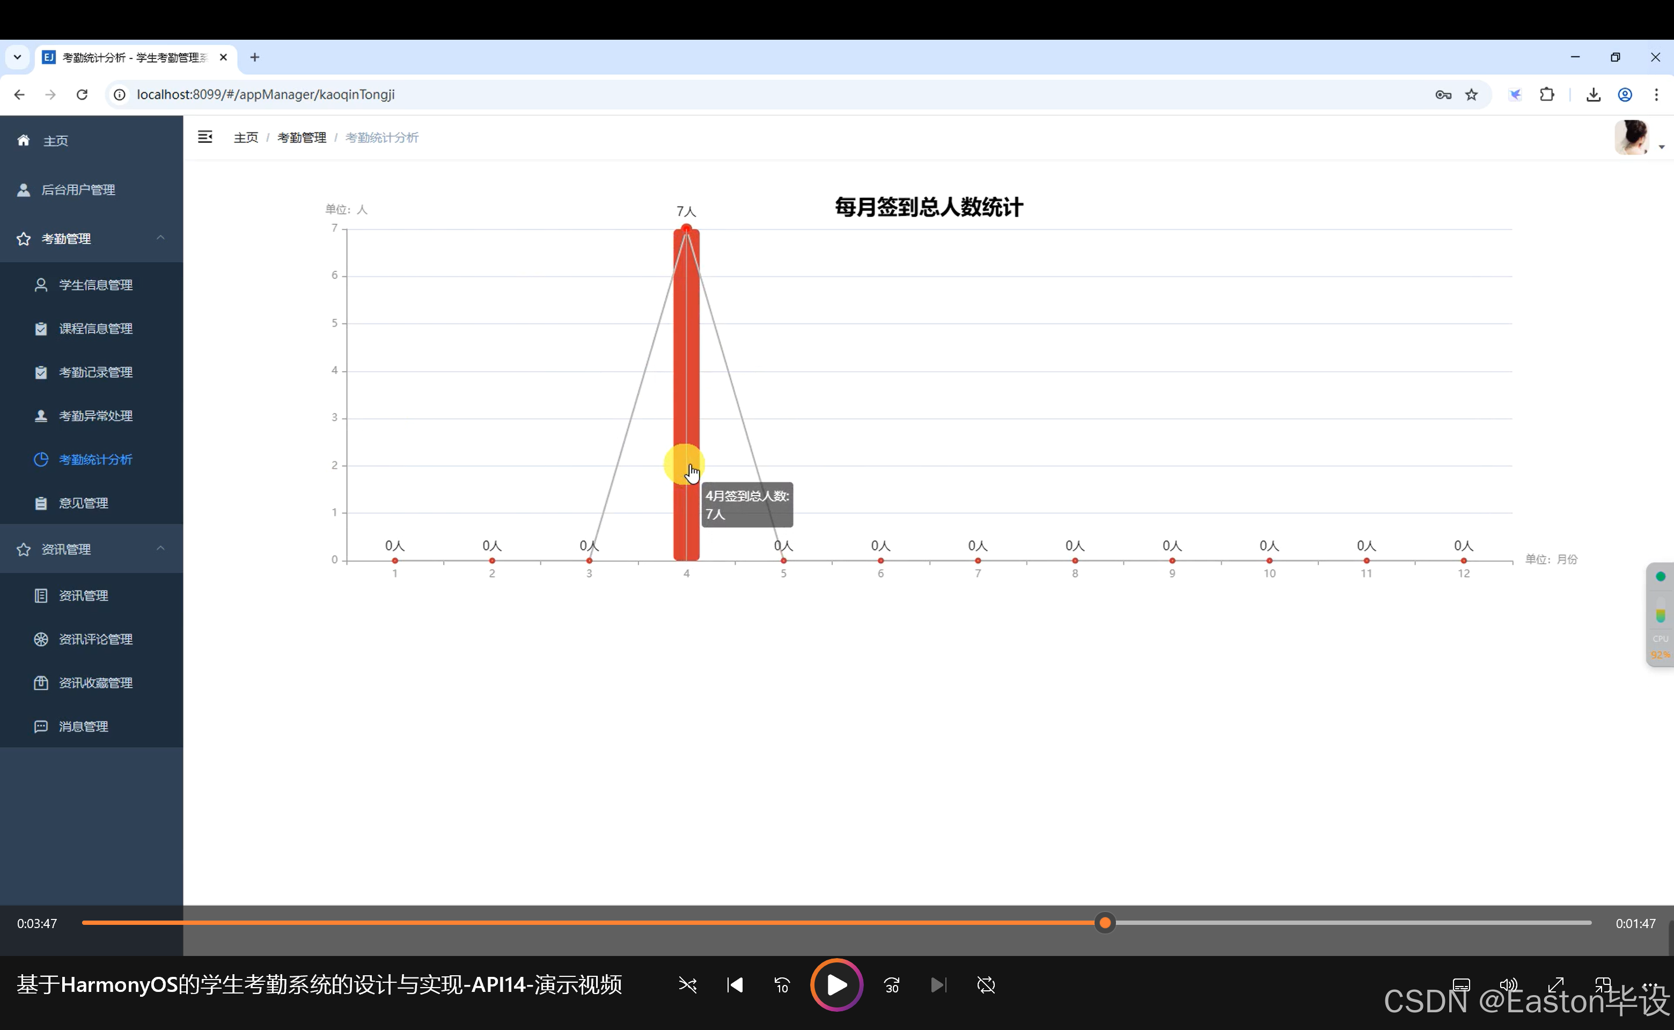This screenshot has width=1674, height=1030.
Task: Collapse the 考勤管理 sidebar group
Action: [x=161, y=238]
